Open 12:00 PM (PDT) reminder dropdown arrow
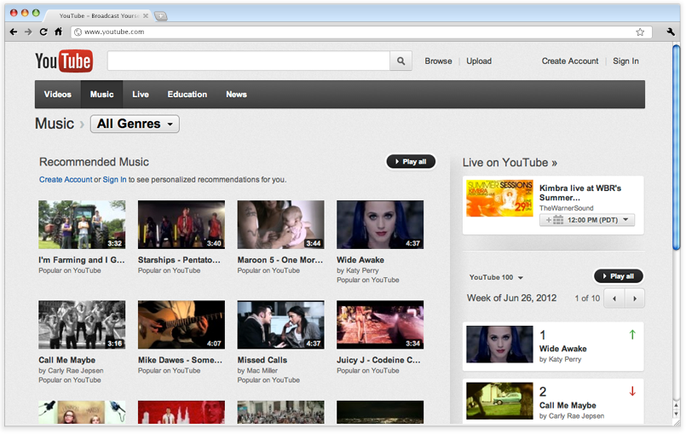The height and width of the screenshot is (434, 686). coord(625,219)
